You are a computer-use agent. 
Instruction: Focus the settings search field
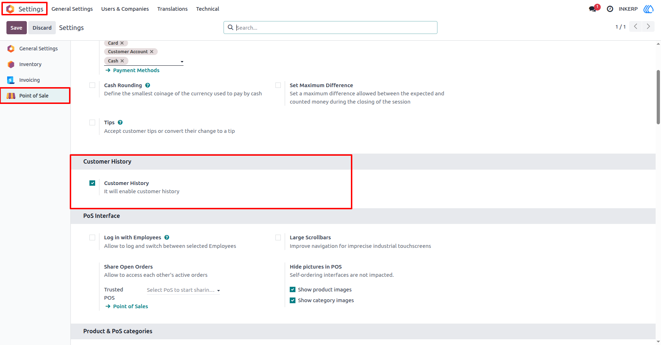330,27
